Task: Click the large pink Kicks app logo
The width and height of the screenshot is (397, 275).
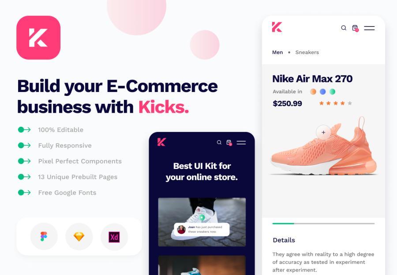Action: coord(38,38)
